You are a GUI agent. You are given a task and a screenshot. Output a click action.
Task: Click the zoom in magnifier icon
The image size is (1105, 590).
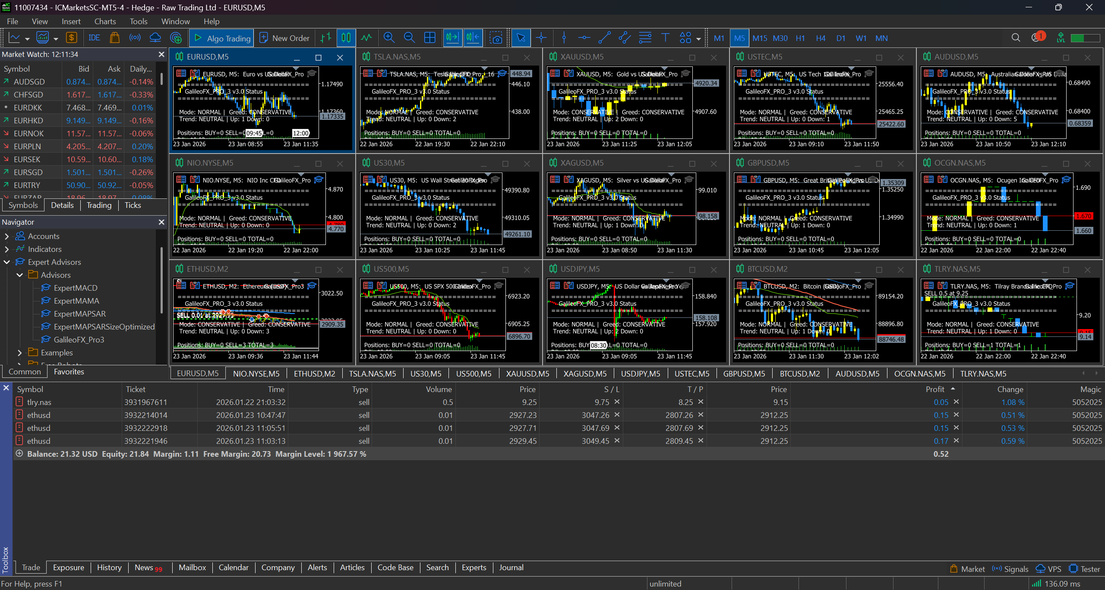pyautogui.click(x=389, y=38)
